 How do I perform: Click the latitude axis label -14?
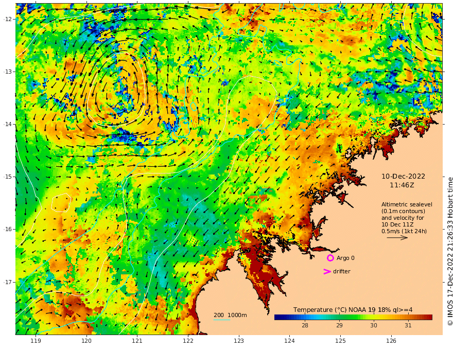(8, 124)
